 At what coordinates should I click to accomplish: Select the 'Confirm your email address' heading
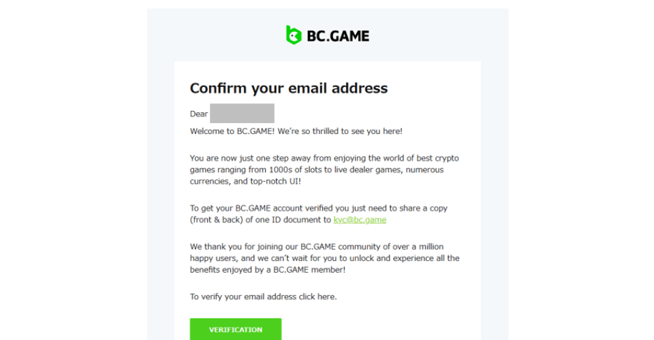[289, 88]
